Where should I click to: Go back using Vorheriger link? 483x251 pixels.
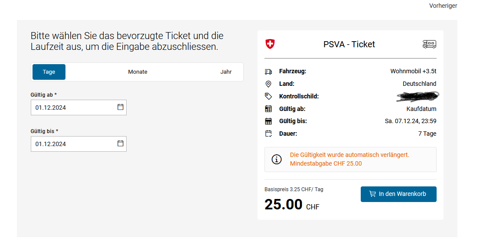[x=443, y=6]
